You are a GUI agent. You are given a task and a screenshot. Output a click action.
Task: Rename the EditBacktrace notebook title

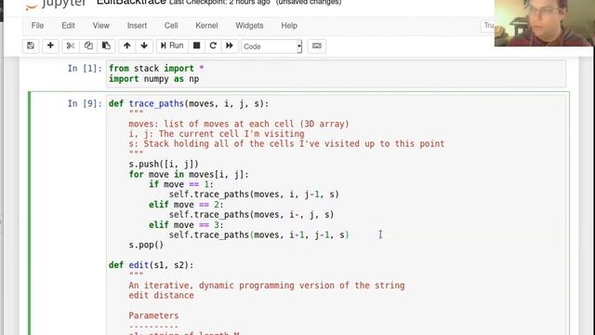pos(131,2)
